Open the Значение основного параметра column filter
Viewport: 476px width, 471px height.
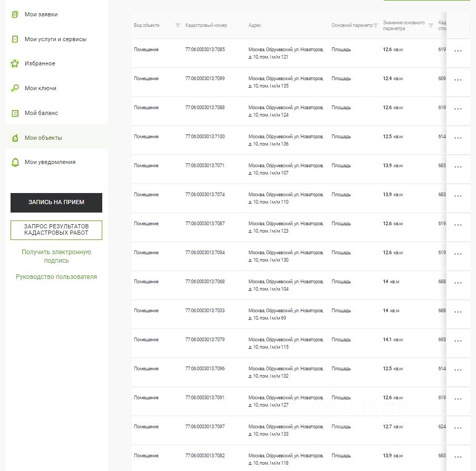(431, 25)
